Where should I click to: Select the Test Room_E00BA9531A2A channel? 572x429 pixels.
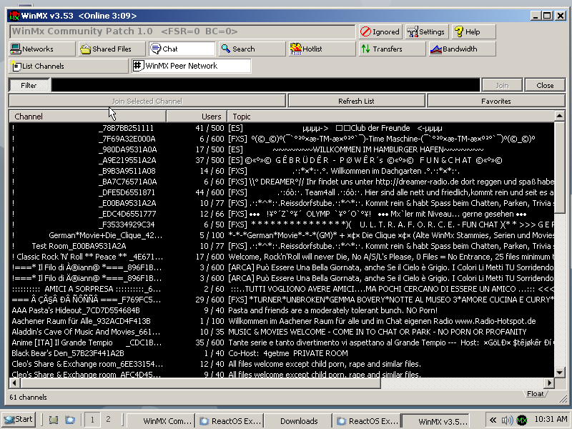click(x=282, y=246)
